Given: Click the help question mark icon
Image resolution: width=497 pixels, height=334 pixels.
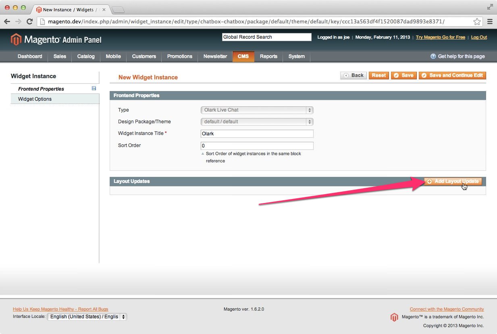Looking at the screenshot, I should pos(433,56).
